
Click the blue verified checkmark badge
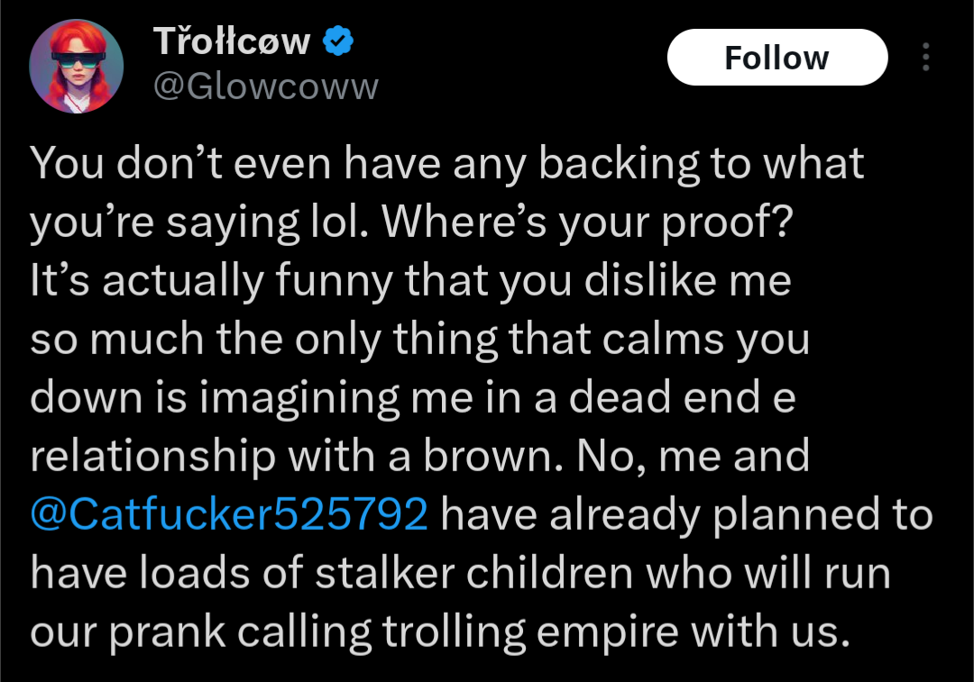point(338,41)
